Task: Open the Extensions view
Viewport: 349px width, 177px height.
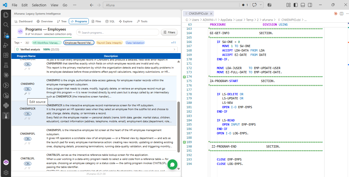Action: pyautogui.click(x=6, y=55)
